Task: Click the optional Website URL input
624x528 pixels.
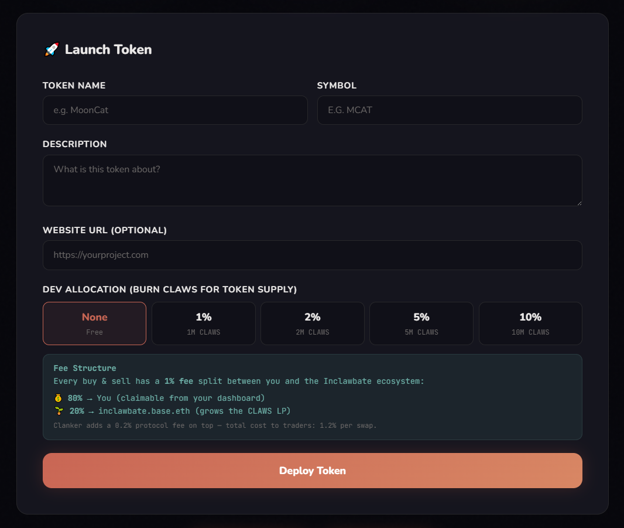Action: (x=312, y=255)
